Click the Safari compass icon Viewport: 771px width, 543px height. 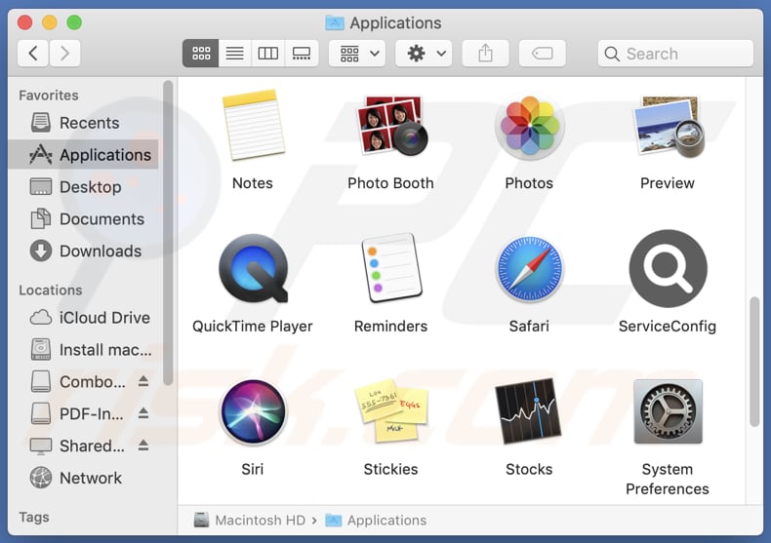click(529, 268)
